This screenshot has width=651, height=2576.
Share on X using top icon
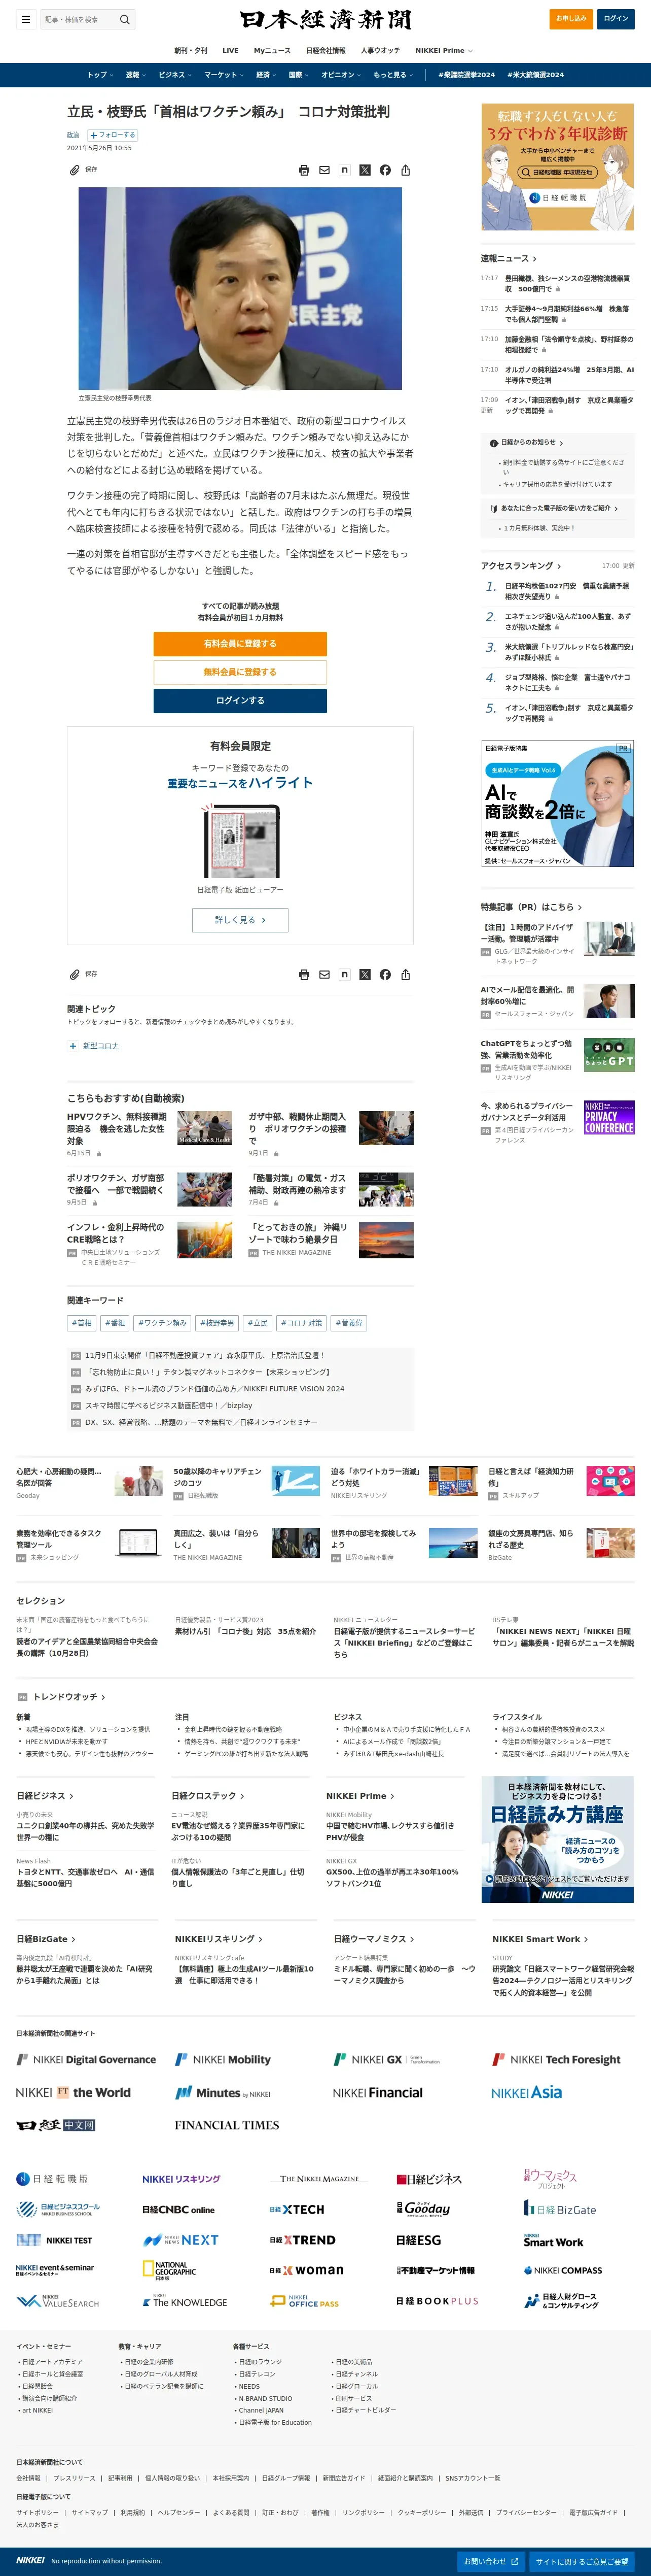click(x=365, y=170)
